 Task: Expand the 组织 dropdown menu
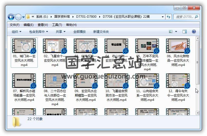point(16,32)
